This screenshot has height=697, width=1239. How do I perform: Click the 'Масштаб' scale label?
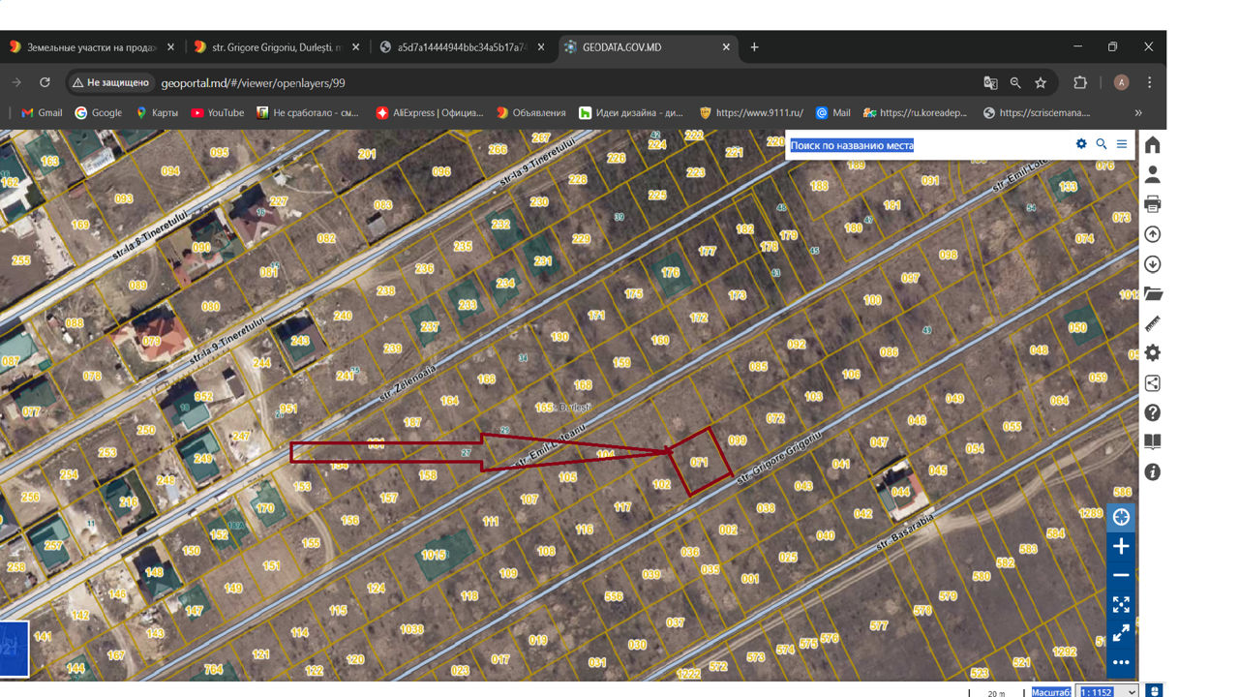[1051, 692]
